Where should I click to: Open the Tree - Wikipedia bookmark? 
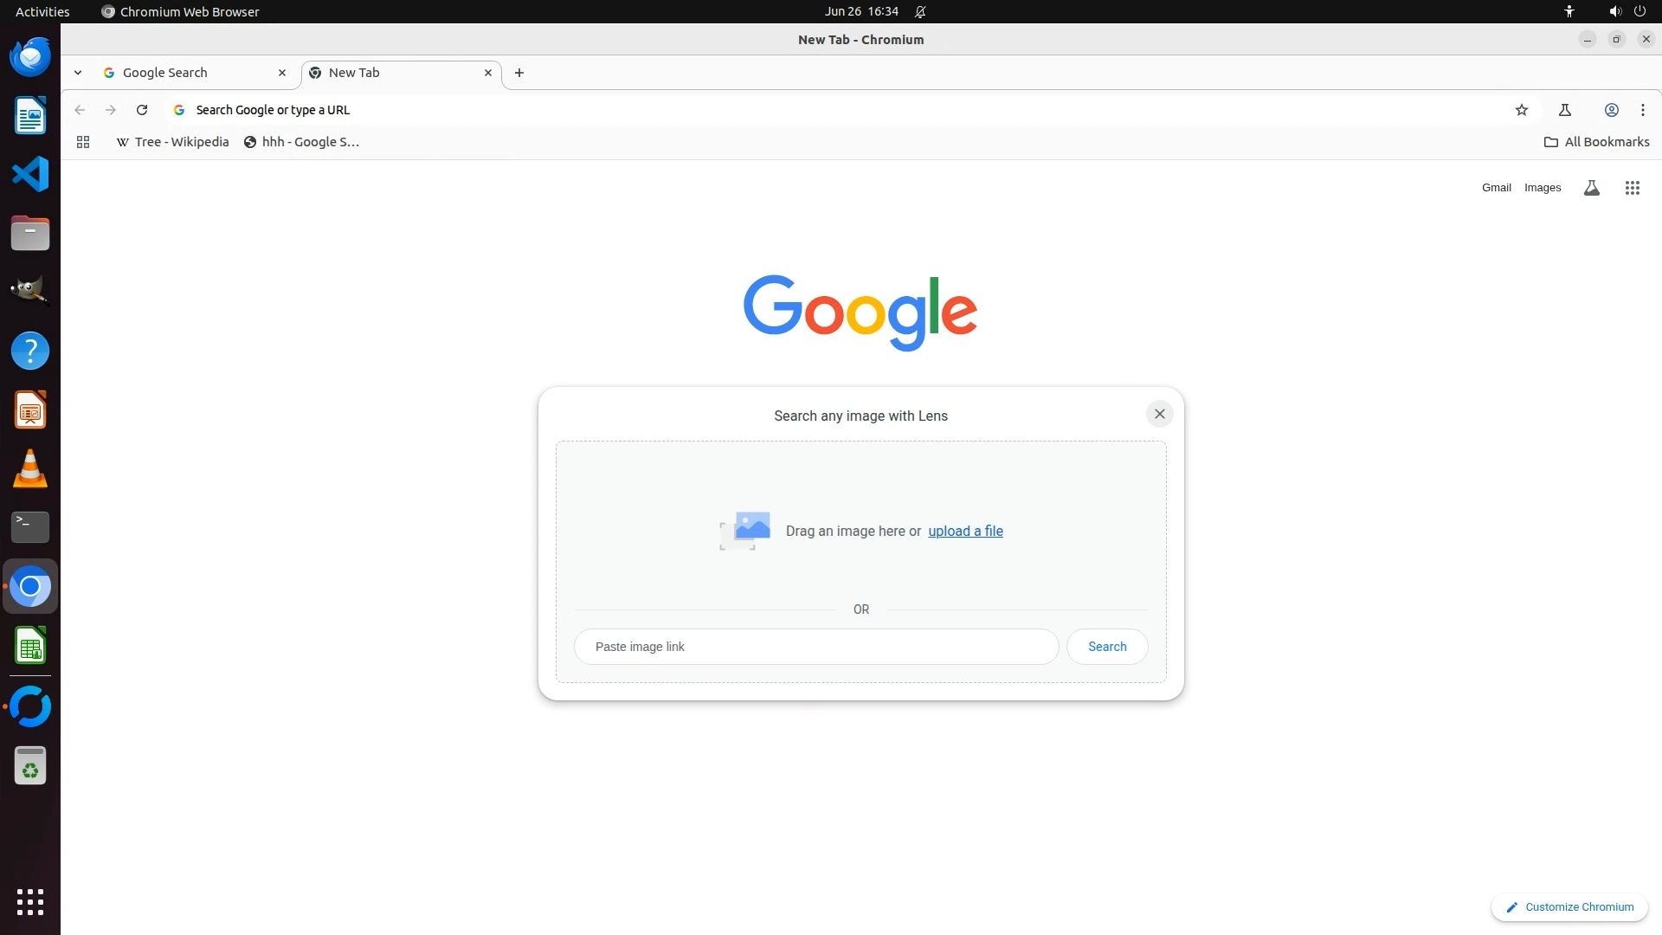(172, 142)
